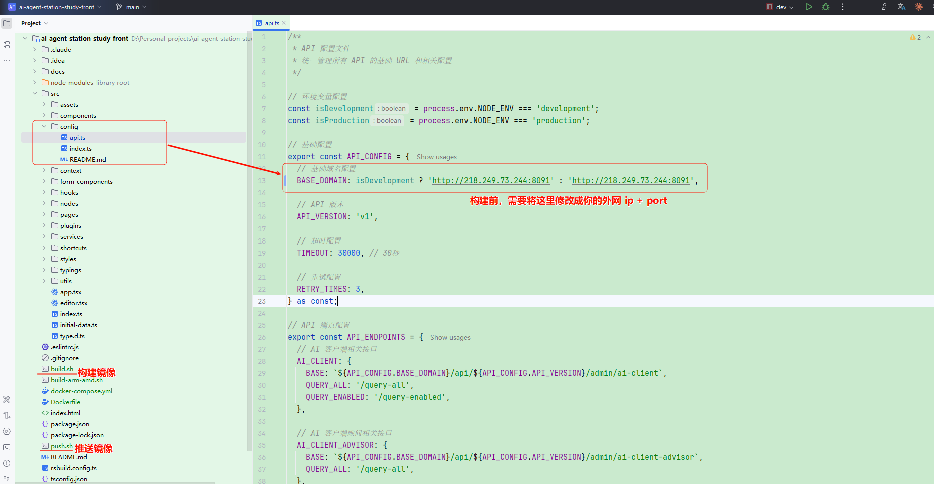
Task: Collapse the config folder in the tree
Action: click(x=44, y=127)
